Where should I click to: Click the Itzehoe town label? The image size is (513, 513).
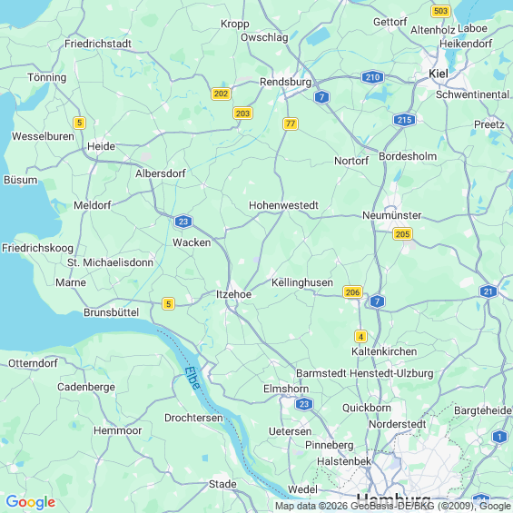pyautogui.click(x=233, y=294)
